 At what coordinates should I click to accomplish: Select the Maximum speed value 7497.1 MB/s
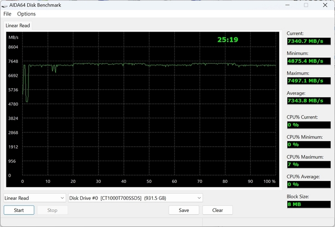(308, 81)
